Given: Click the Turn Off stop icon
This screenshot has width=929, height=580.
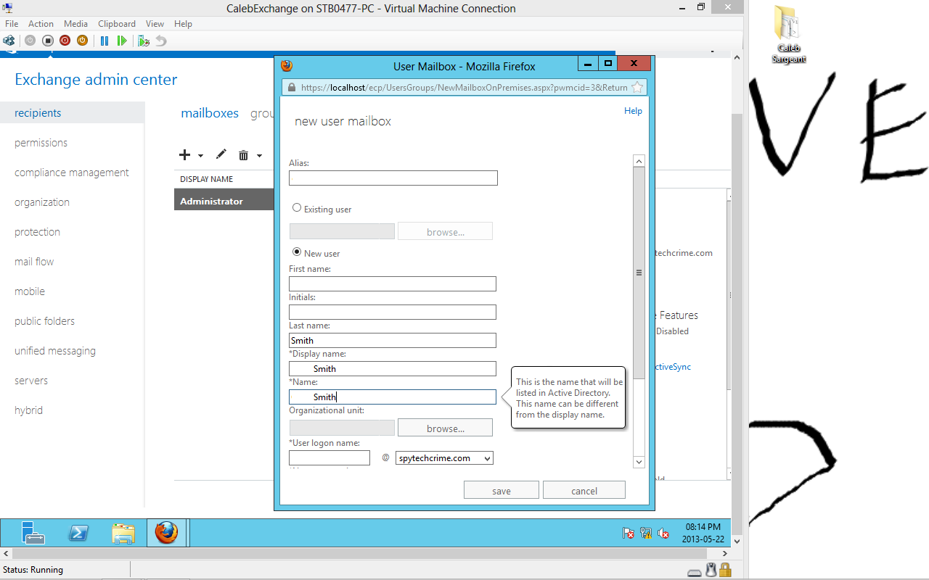Looking at the screenshot, I should (x=47, y=41).
